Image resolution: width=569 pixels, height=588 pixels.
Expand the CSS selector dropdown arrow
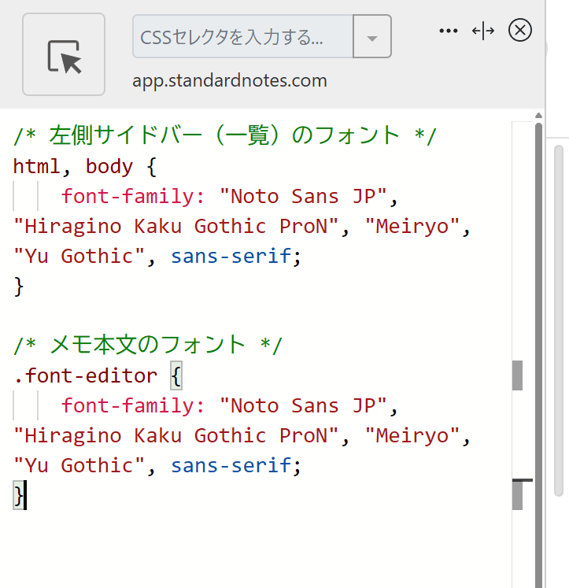coord(372,37)
